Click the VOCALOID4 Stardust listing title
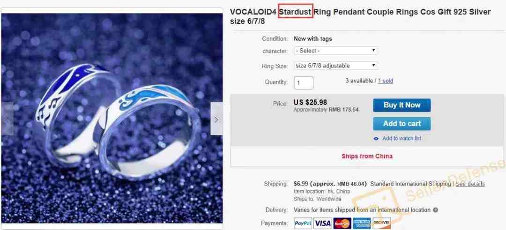Viewport: 506px width, 230px height. point(360,17)
